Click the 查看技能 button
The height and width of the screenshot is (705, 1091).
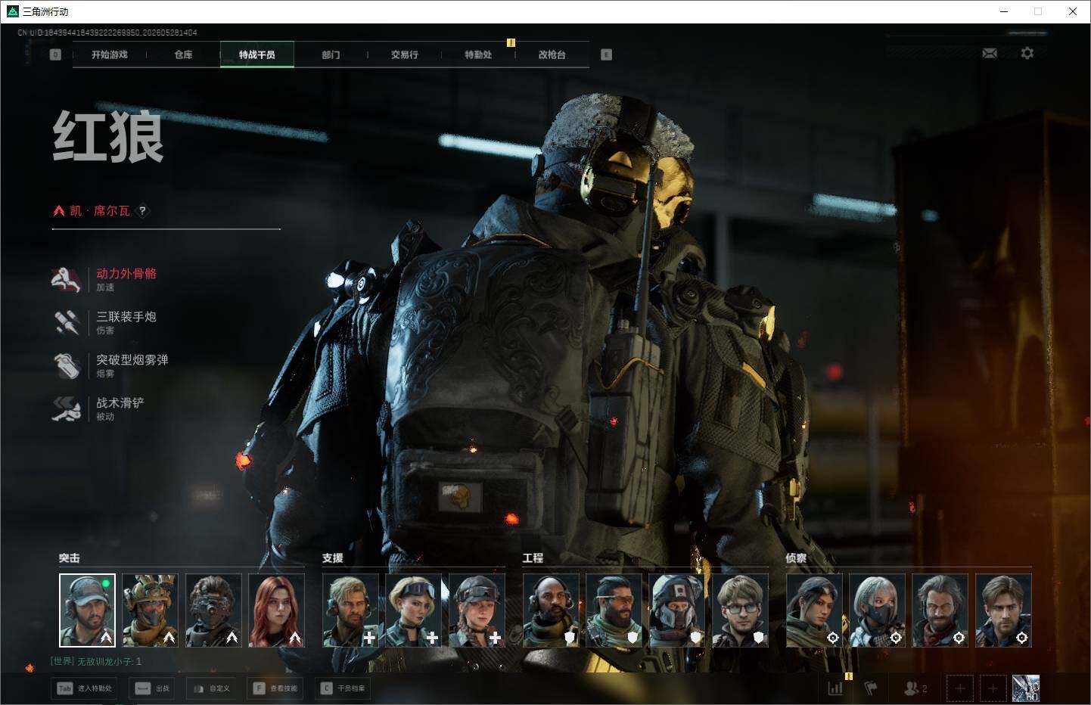tap(275, 688)
